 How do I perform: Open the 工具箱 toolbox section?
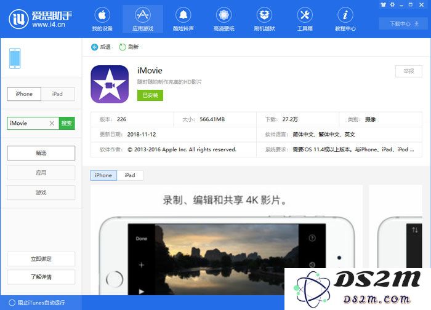point(305,19)
